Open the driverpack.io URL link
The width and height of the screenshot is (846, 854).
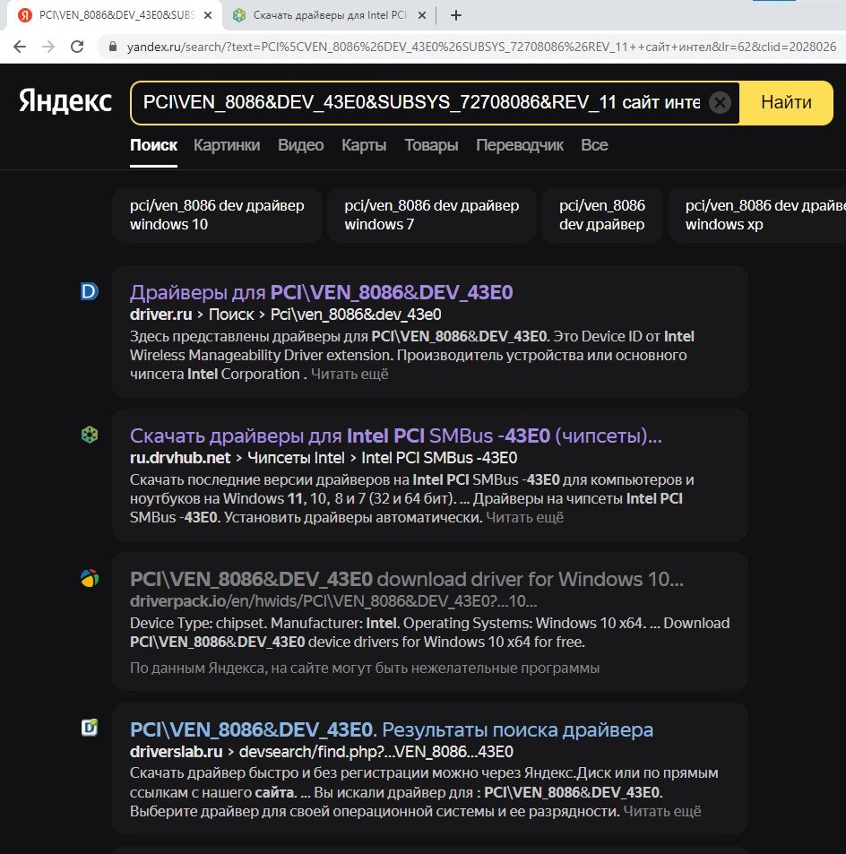click(333, 601)
